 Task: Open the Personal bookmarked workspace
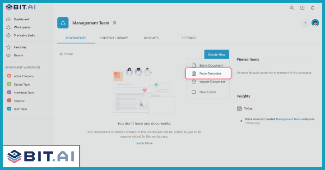pos(19,101)
